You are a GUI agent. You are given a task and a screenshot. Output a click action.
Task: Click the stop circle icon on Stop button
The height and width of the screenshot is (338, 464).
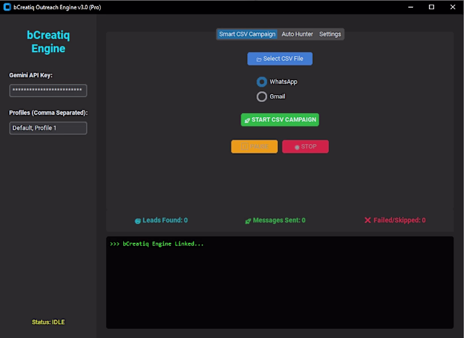coord(297,148)
